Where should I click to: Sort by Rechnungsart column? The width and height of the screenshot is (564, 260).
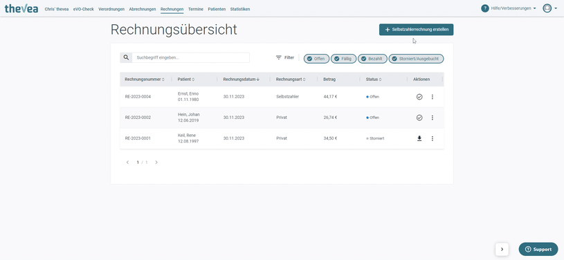point(290,79)
